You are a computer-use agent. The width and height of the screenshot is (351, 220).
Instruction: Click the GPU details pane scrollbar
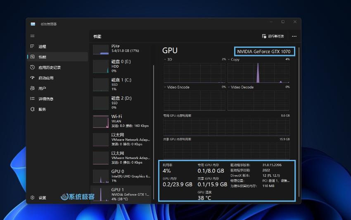(x=299, y=122)
